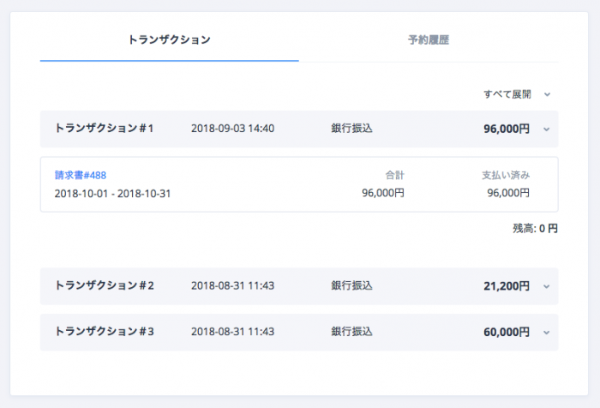Click the date in the トランザクション#3 row
This screenshot has height=408, width=600.
[x=232, y=332]
